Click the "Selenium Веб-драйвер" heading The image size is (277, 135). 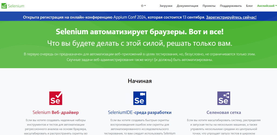click(x=56, y=112)
